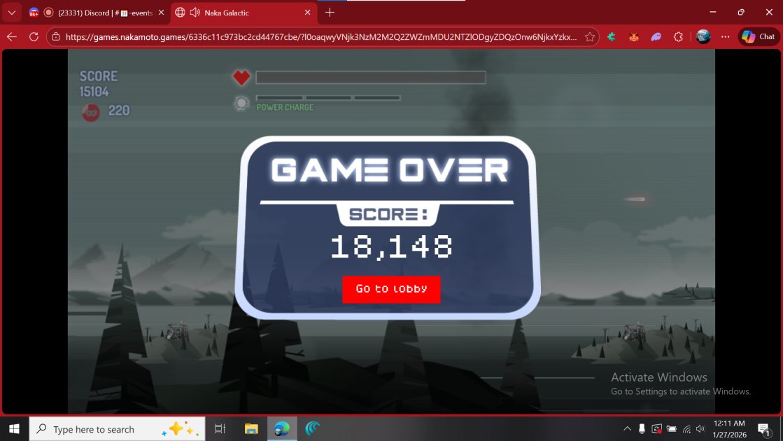Click the SCORE 15104 readout
This screenshot has height=441, width=783.
(99, 84)
